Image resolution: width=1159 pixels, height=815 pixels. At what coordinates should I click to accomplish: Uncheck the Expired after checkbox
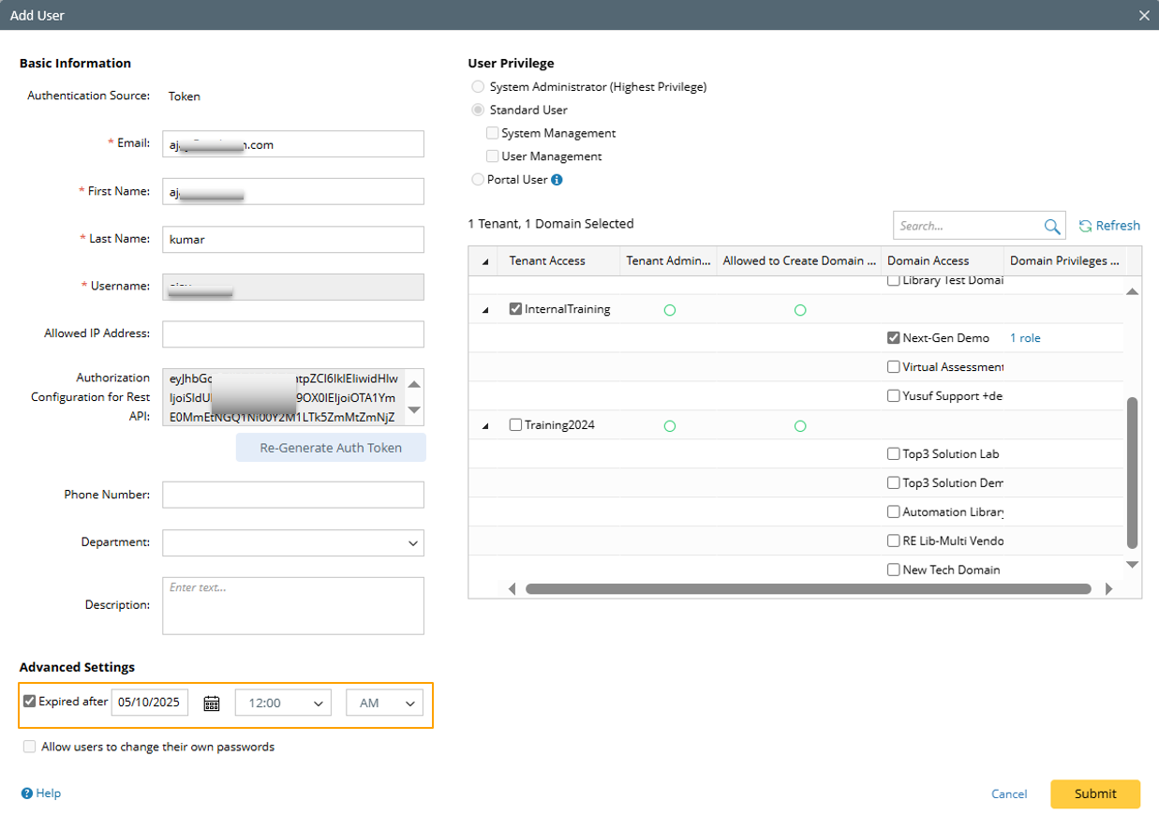point(30,702)
